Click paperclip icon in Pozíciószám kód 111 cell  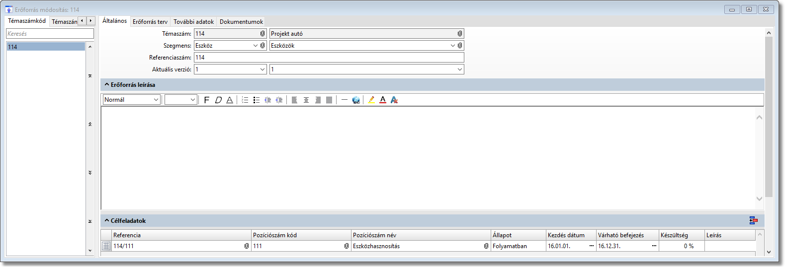347,246
